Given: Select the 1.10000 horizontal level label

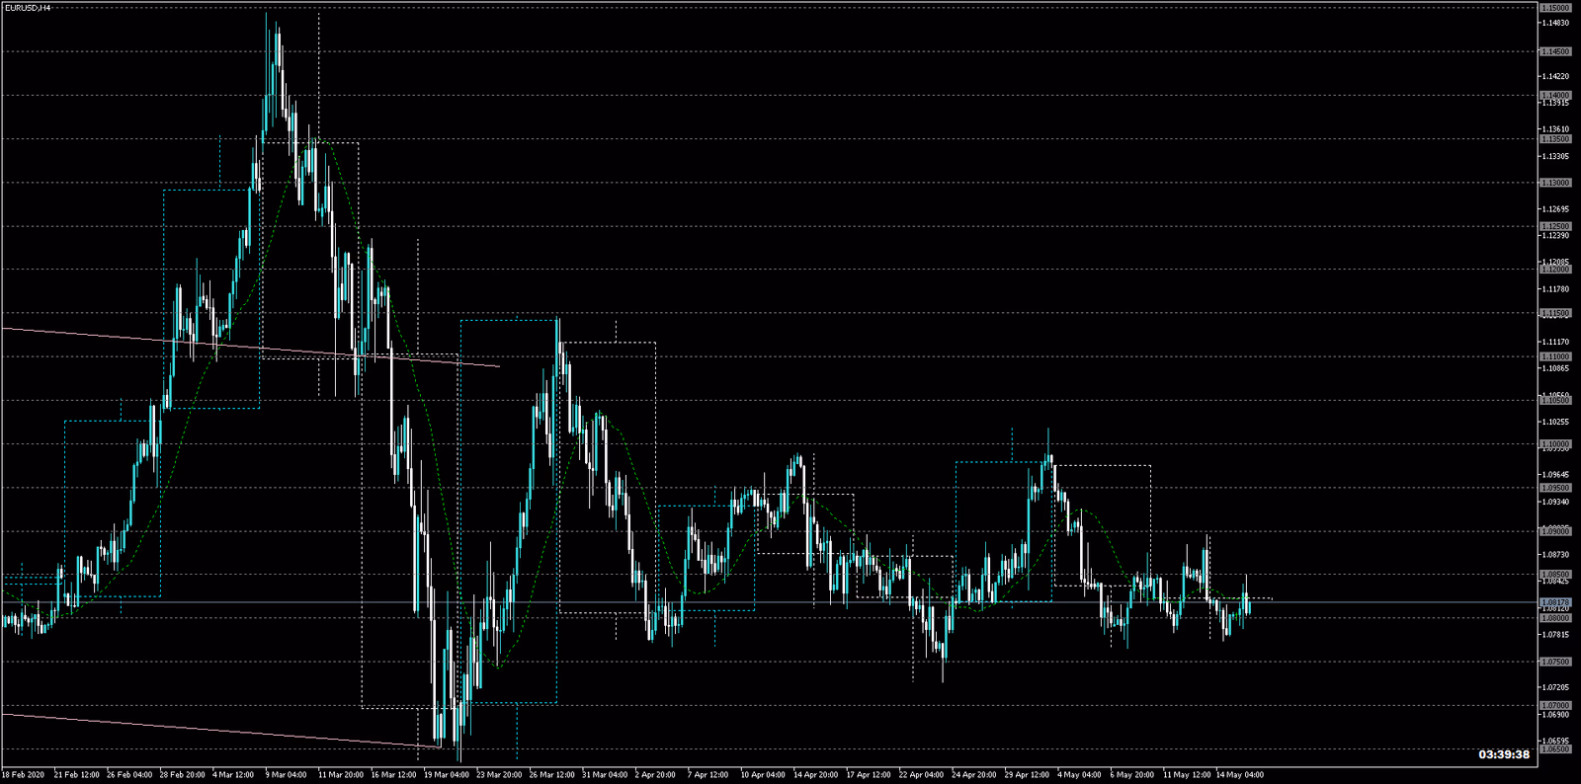Looking at the screenshot, I should [x=1555, y=444].
